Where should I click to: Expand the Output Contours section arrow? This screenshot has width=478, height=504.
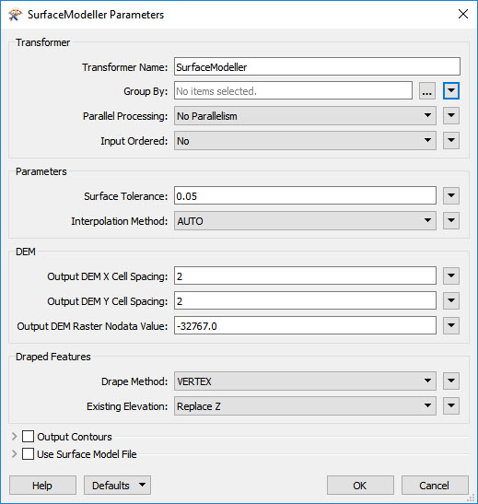tap(14, 437)
